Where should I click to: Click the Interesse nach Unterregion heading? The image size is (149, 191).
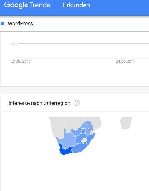point(39,103)
